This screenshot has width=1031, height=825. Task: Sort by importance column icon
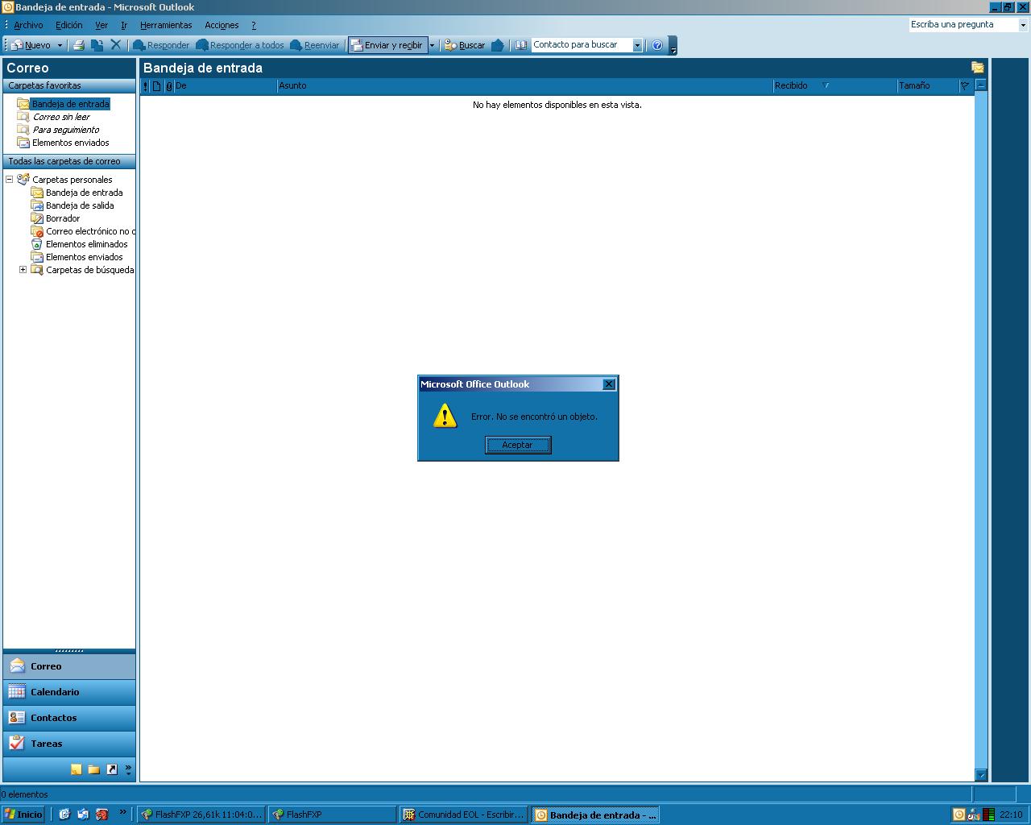coord(146,85)
